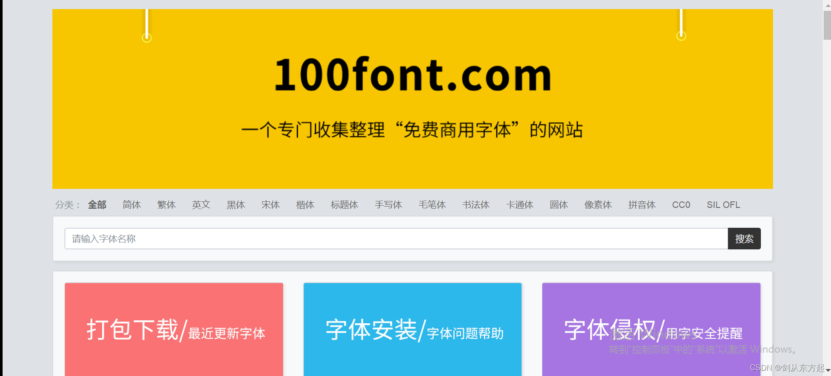
Task: Filter fonts by 繁体 category
Action: 166,205
